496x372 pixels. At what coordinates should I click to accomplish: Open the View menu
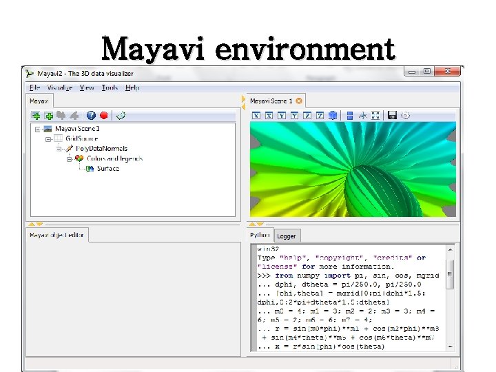click(87, 87)
